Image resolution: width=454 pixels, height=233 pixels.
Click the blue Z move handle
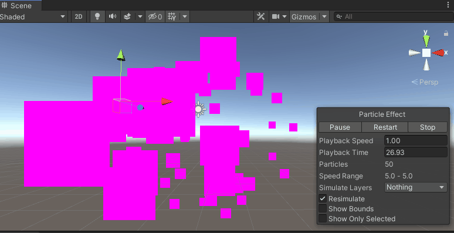pos(140,107)
